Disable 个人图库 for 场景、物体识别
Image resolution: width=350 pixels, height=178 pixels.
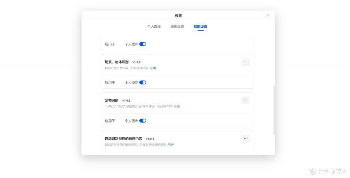pos(143,83)
